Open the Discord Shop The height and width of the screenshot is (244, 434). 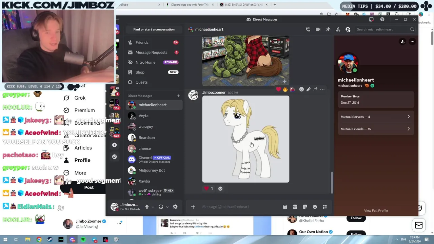(154, 72)
